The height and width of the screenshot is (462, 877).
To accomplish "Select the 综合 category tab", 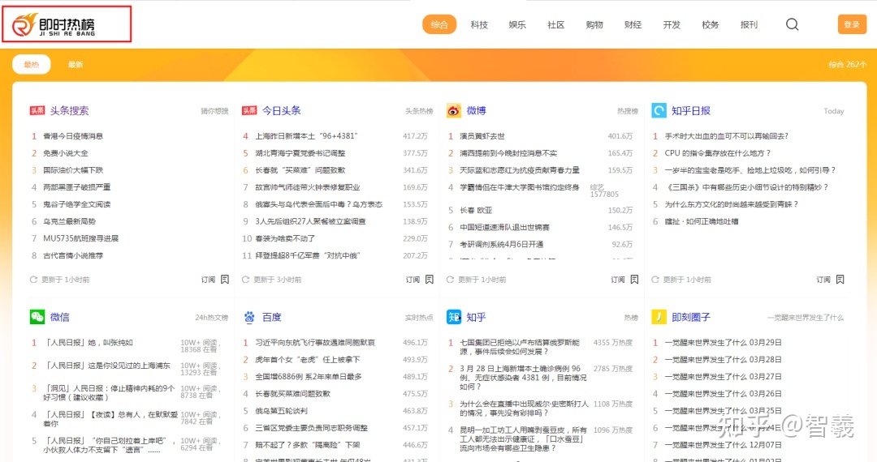I will point(439,24).
